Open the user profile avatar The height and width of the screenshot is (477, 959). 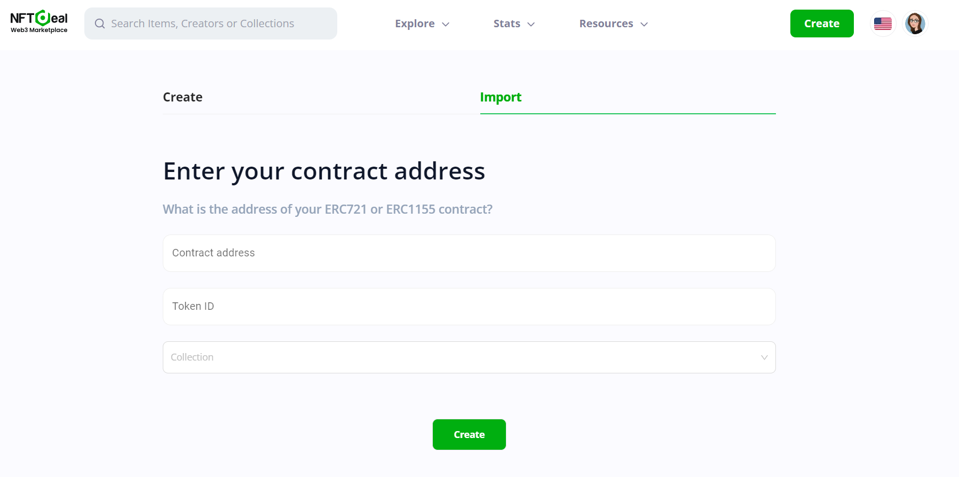(x=915, y=24)
